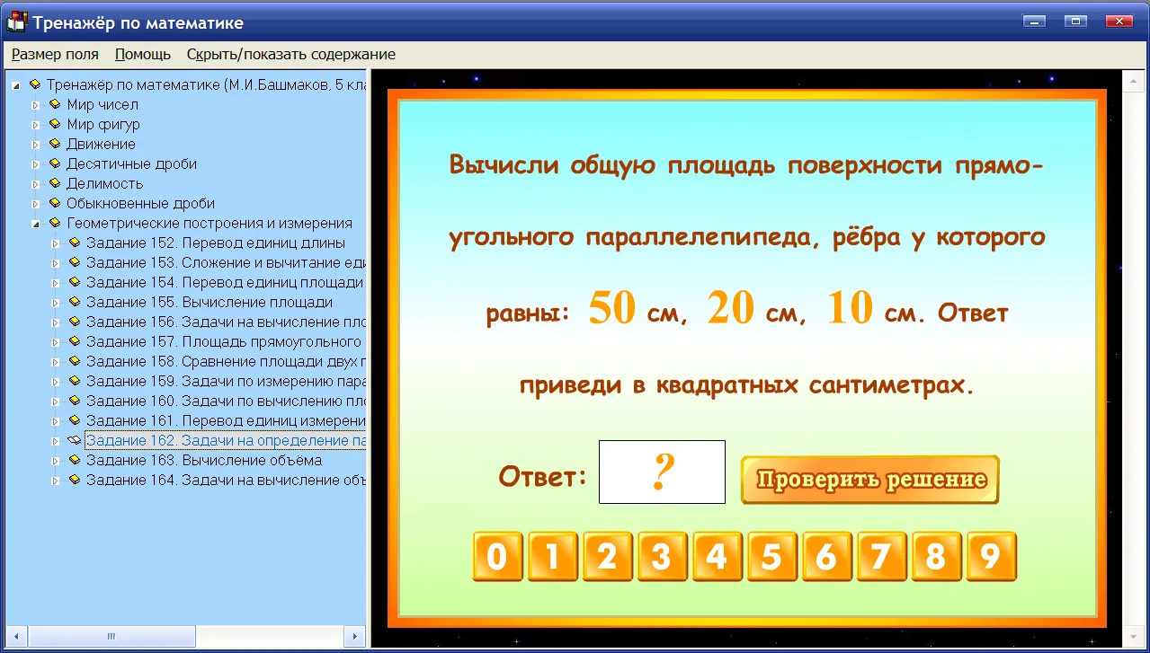Open the Помощь menu
This screenshot has height=653, width=1150.
[143, 54]
